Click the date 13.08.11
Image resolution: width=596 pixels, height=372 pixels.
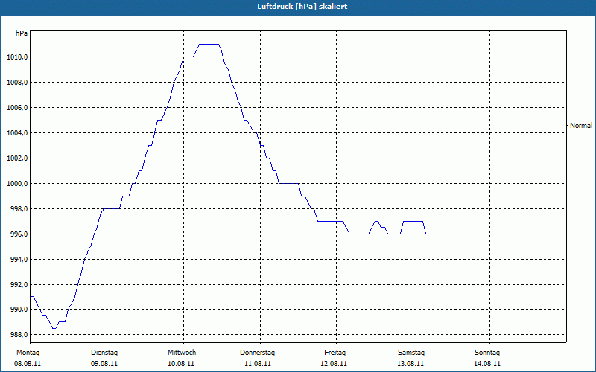[x=410, y=364]
